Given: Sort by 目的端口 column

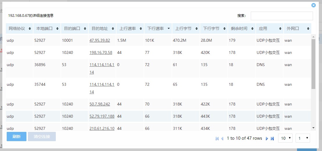Looking at the screenshot, I should [74, 28].
